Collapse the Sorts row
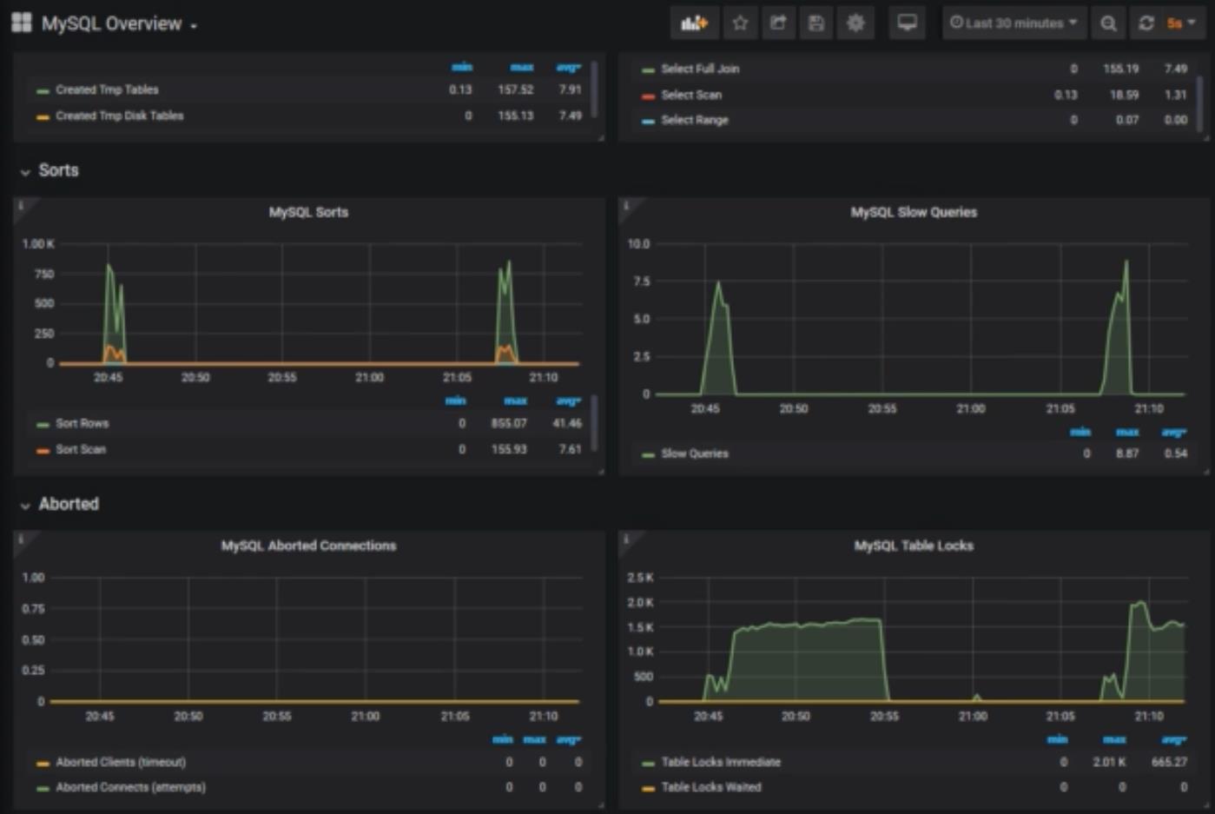 coord(50,170)
